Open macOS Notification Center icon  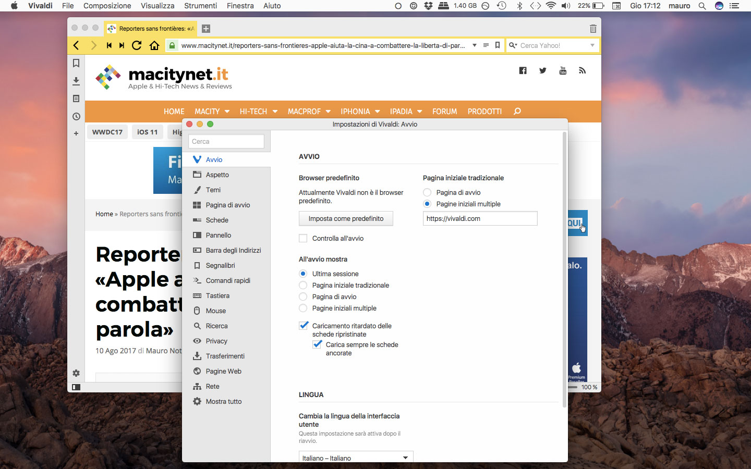click(x=734, y=6)
